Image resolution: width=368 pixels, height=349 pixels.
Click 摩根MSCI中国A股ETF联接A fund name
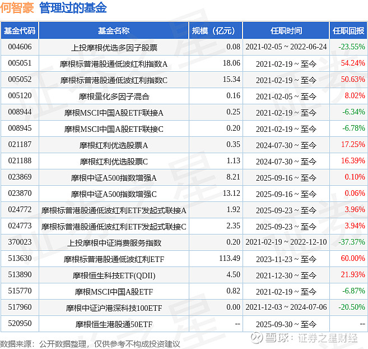coord(114,113)
